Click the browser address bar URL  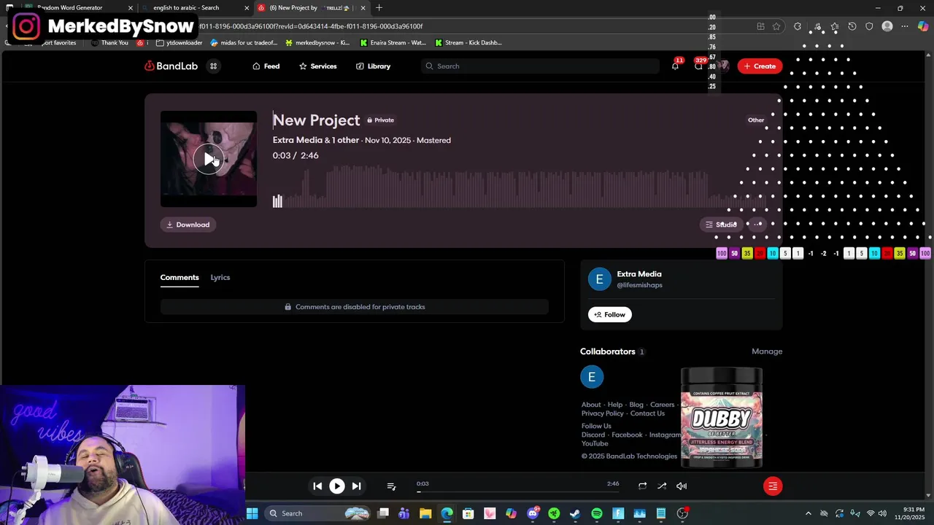[311, 26]
